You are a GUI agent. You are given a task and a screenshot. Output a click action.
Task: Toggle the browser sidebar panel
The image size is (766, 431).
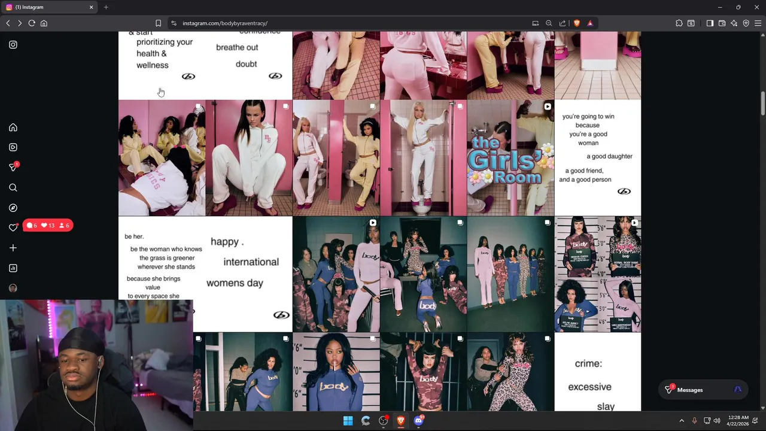coord(710,23)
